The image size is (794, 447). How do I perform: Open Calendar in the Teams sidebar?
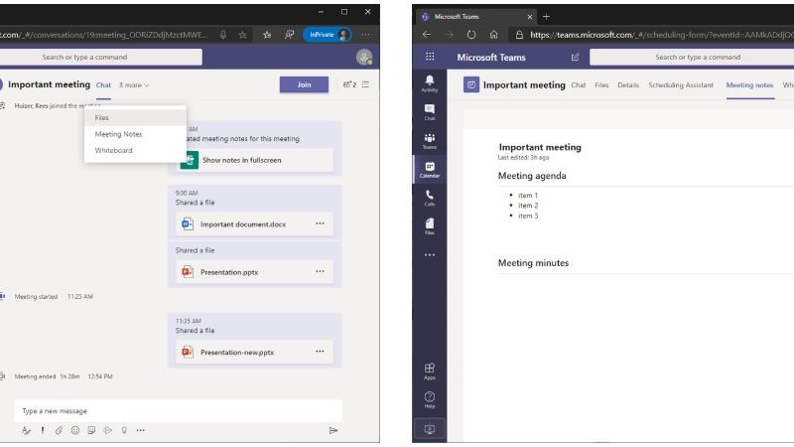430,169
